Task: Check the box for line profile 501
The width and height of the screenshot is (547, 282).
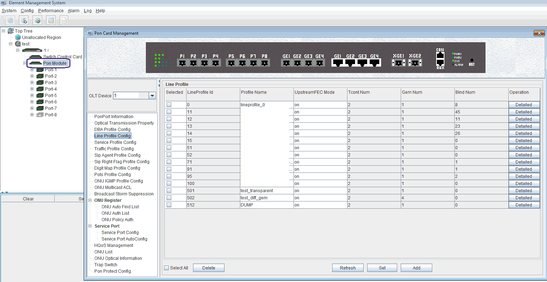Action: pyautogui.click(x=169, y=191)
